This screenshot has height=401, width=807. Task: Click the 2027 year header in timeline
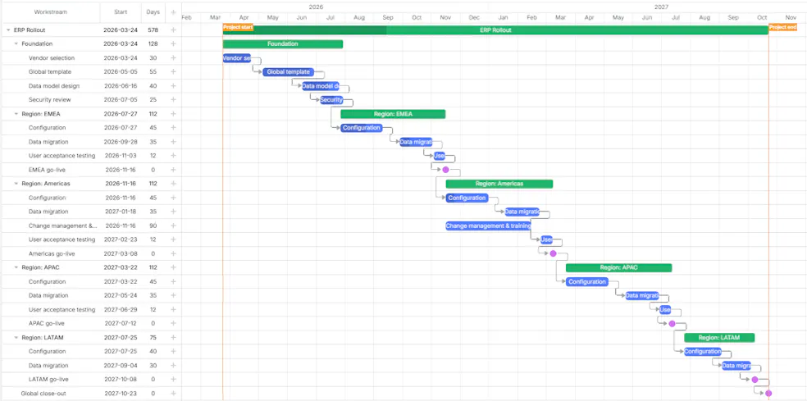[661, 7]
